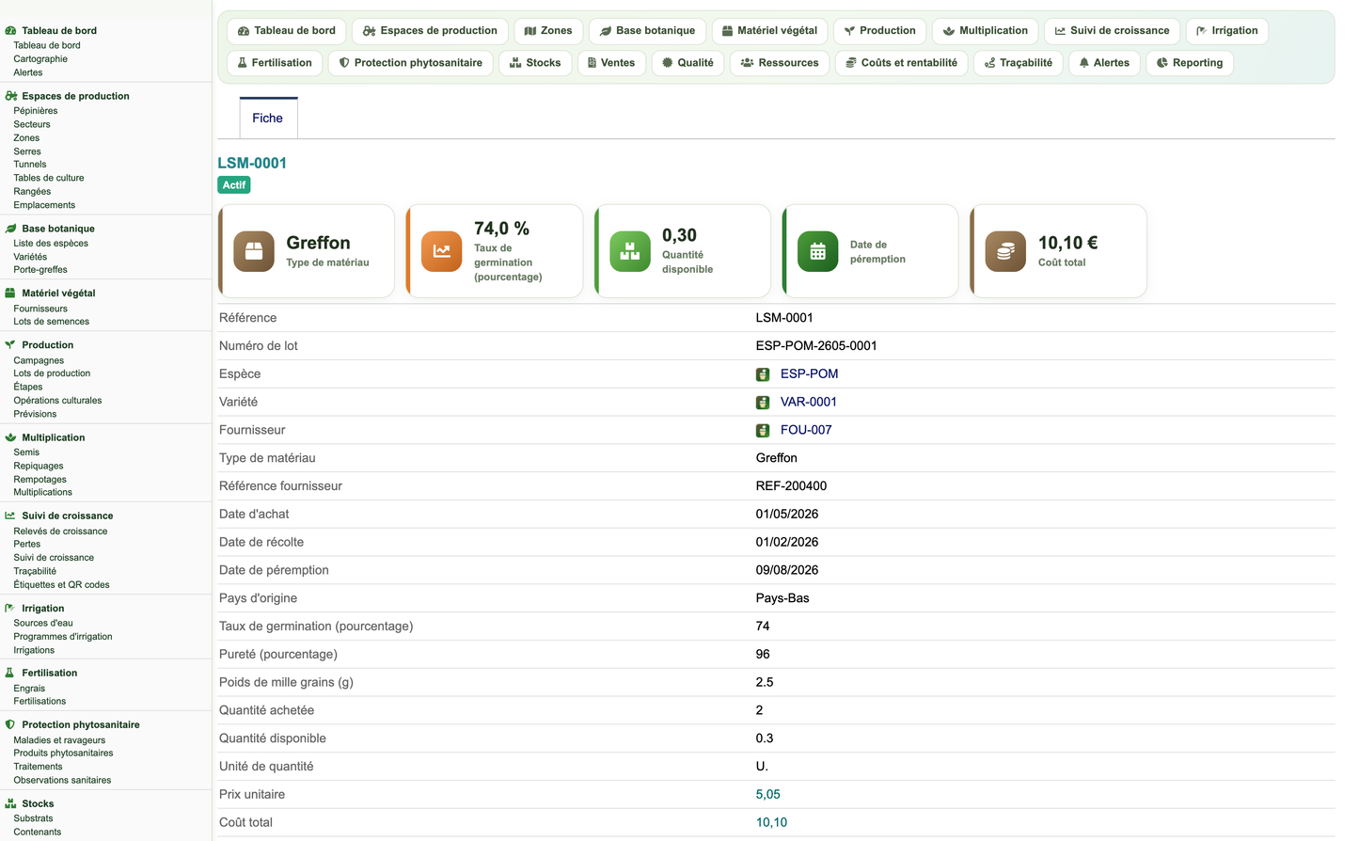Open the ESP-POM species link
The height and width of the screenshot is (841, 1359).
[x=809, y=373]
